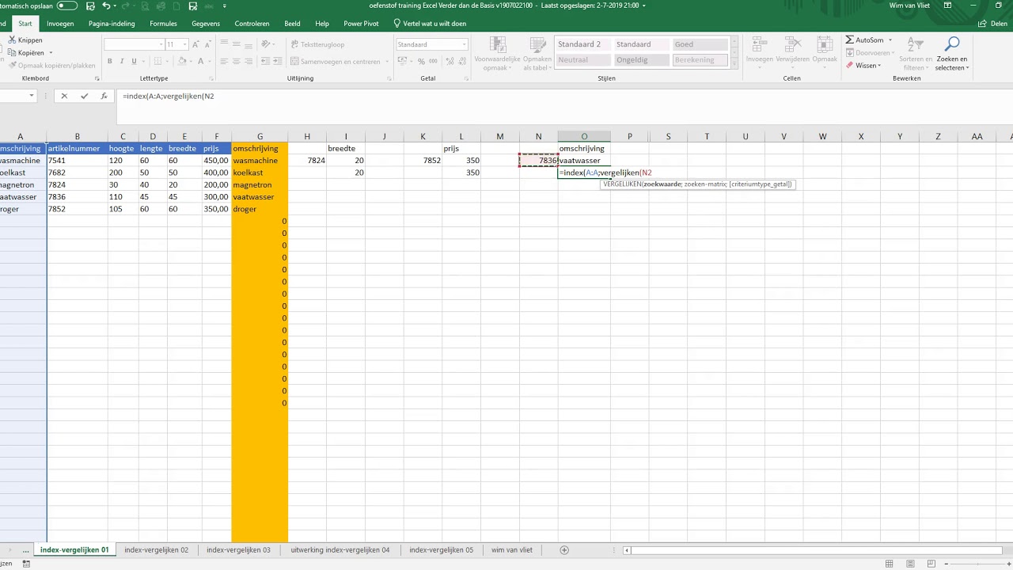Switch to the Controleren tab

(x=252, y=24)
